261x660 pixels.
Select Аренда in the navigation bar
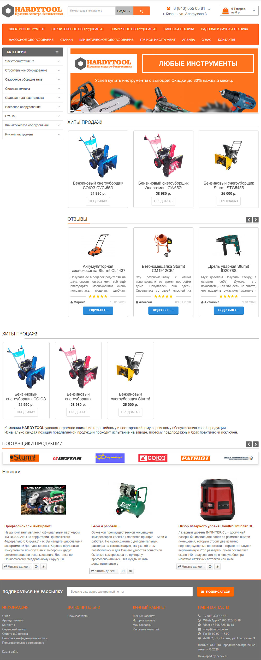pos(188,40)
